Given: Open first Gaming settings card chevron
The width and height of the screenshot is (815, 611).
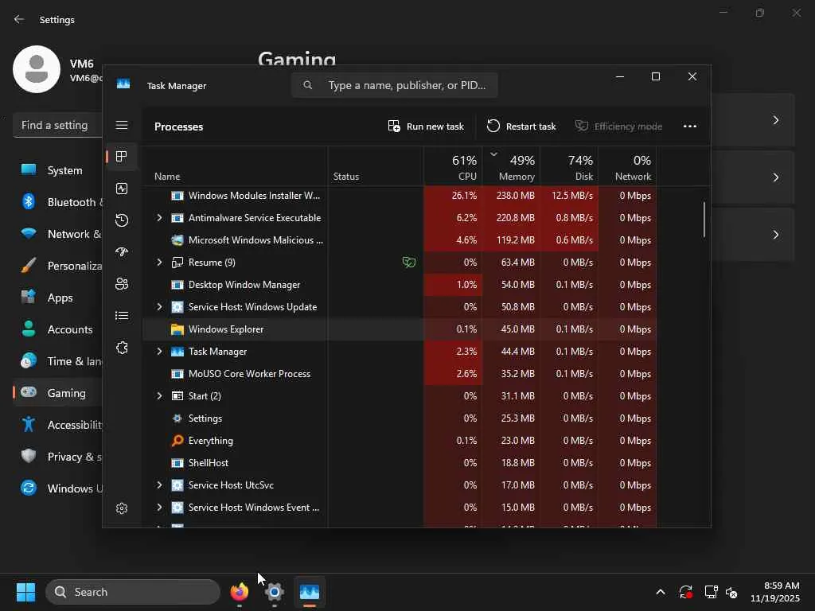Looking at the screenshot, I should 775,120.
